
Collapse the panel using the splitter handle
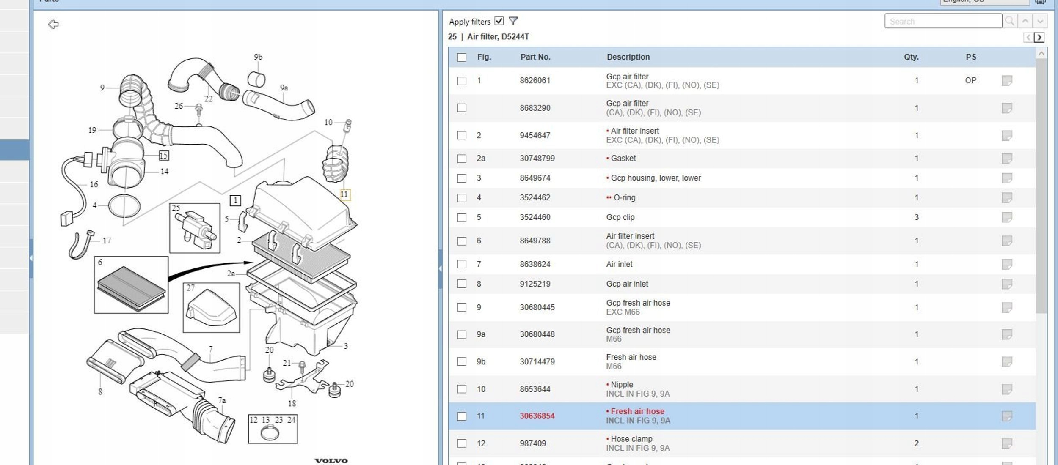point(440,268)
